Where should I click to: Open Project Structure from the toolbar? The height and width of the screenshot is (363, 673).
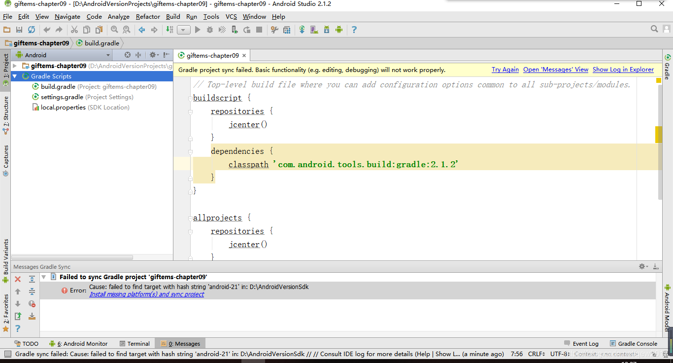(x=287, y=30)
